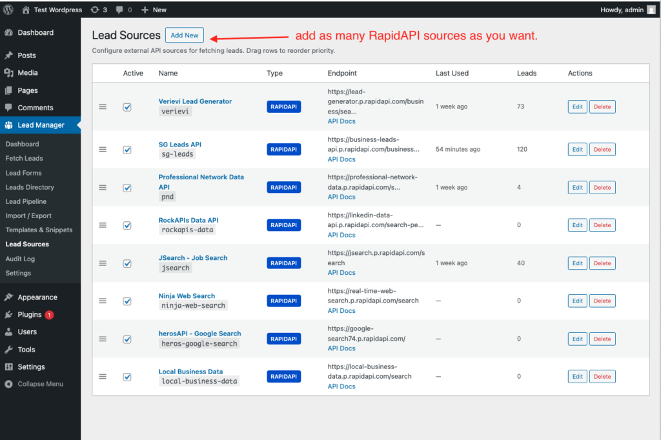Open the Lead Pipeline submenu item
The width and height of the screenshot is (661, 440).
(26, 201)
